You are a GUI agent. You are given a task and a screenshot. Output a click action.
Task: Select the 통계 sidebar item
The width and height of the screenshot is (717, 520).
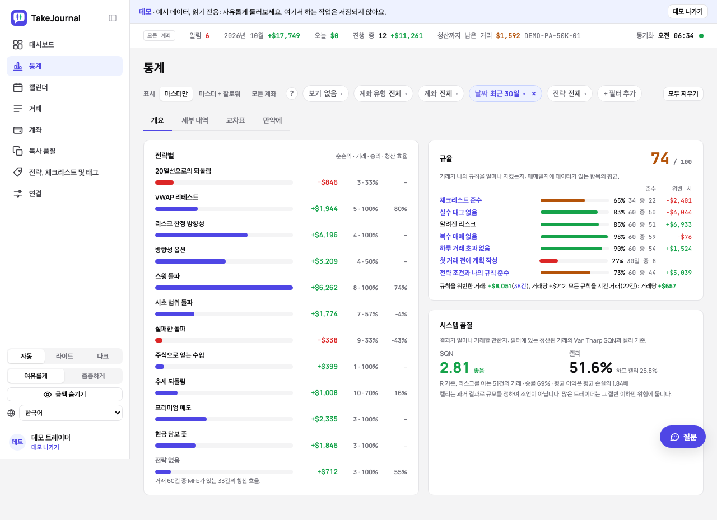[64, 66]
